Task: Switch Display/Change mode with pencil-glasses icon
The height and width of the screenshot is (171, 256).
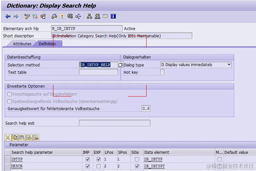Action: [x=27, y=17]
